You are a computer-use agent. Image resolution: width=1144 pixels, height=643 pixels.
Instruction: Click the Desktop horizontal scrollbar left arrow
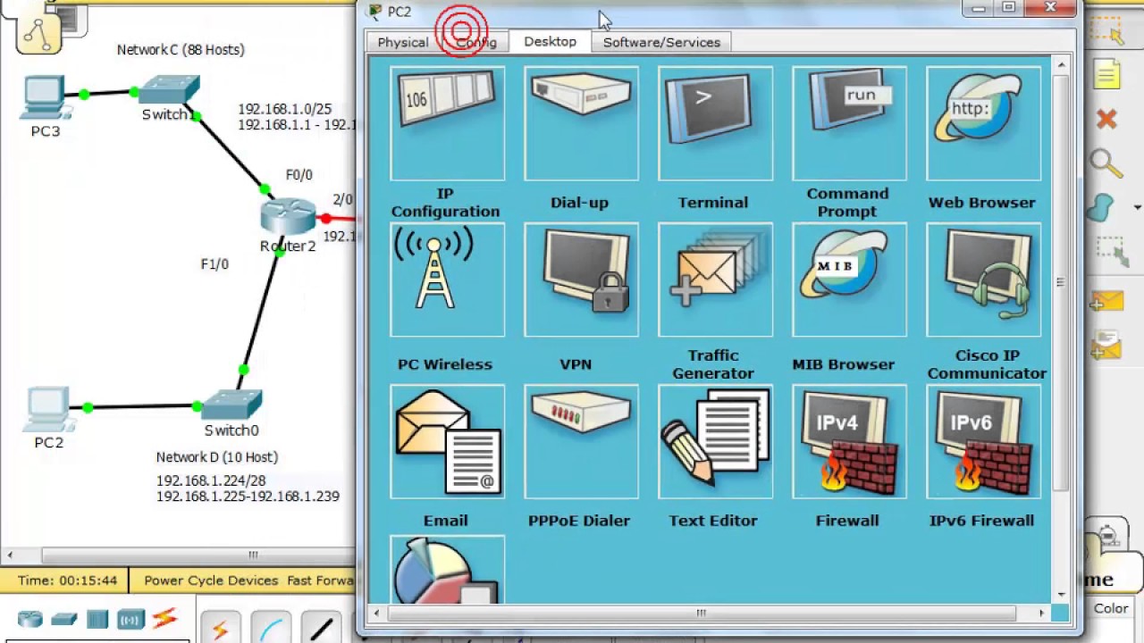(x=376, y=613)
